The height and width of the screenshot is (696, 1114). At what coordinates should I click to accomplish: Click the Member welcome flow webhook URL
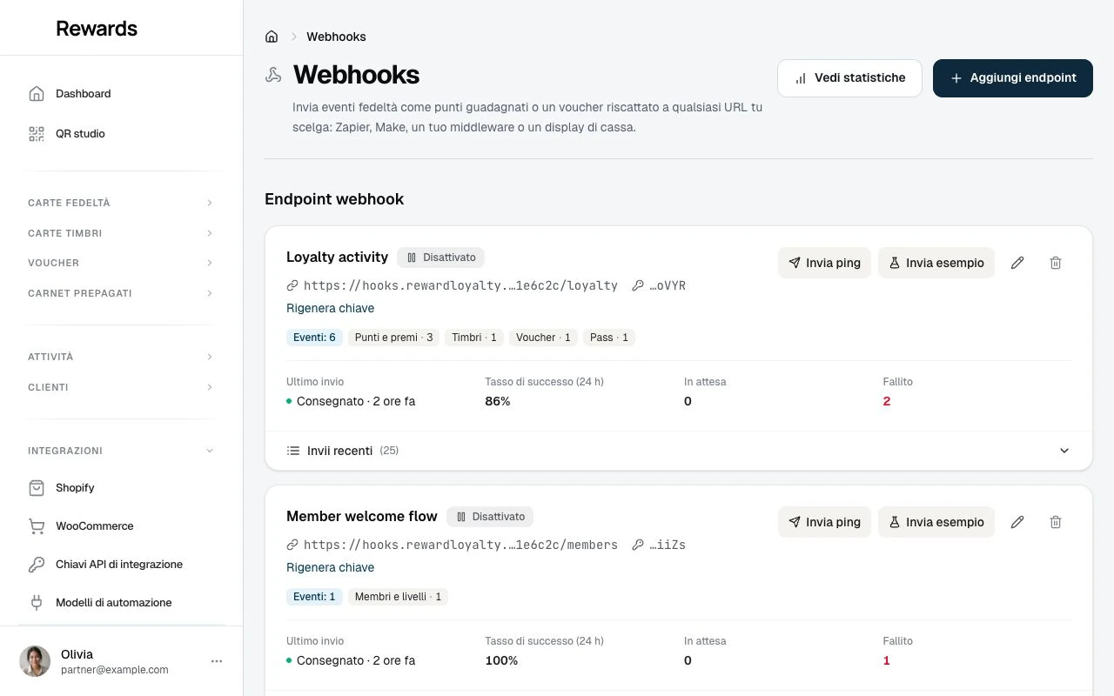[x=460, y=545]
